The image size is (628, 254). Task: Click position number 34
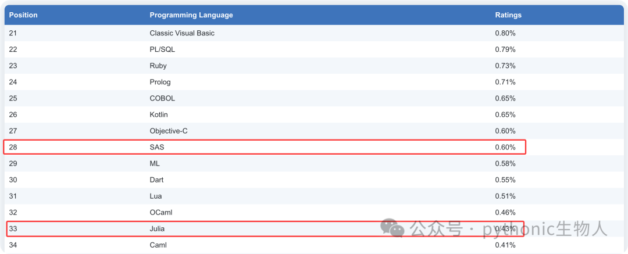13,245
